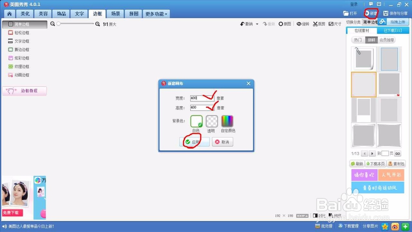Click the 裁剪 crop tool
Image resolution: width=412 pixels, height=232 pixels.
[x=319, y=24]
